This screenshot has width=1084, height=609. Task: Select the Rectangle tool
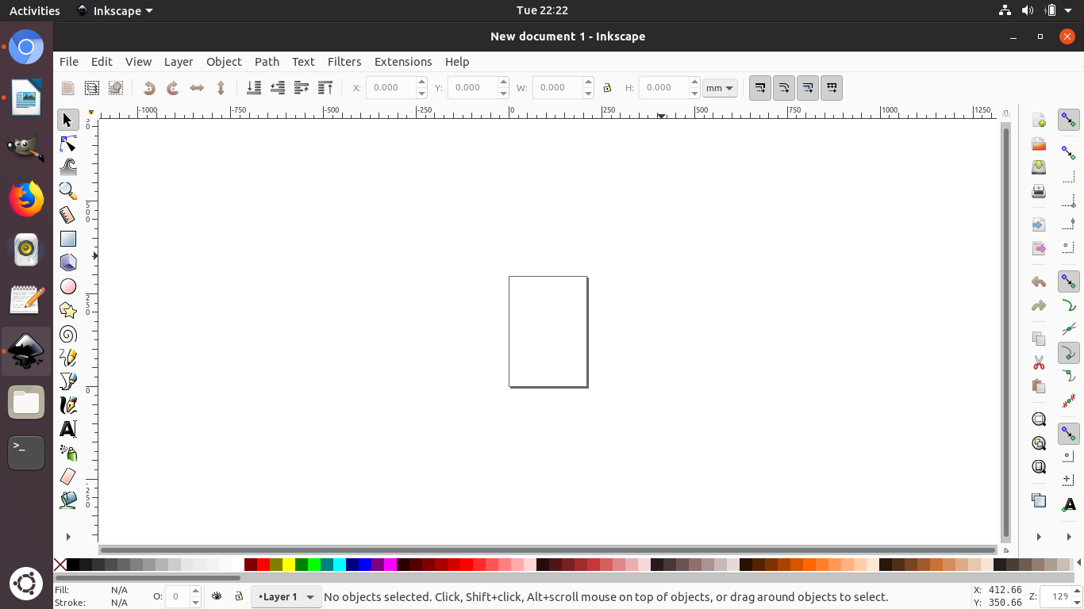pyautogui.click(x=68, y=239)
